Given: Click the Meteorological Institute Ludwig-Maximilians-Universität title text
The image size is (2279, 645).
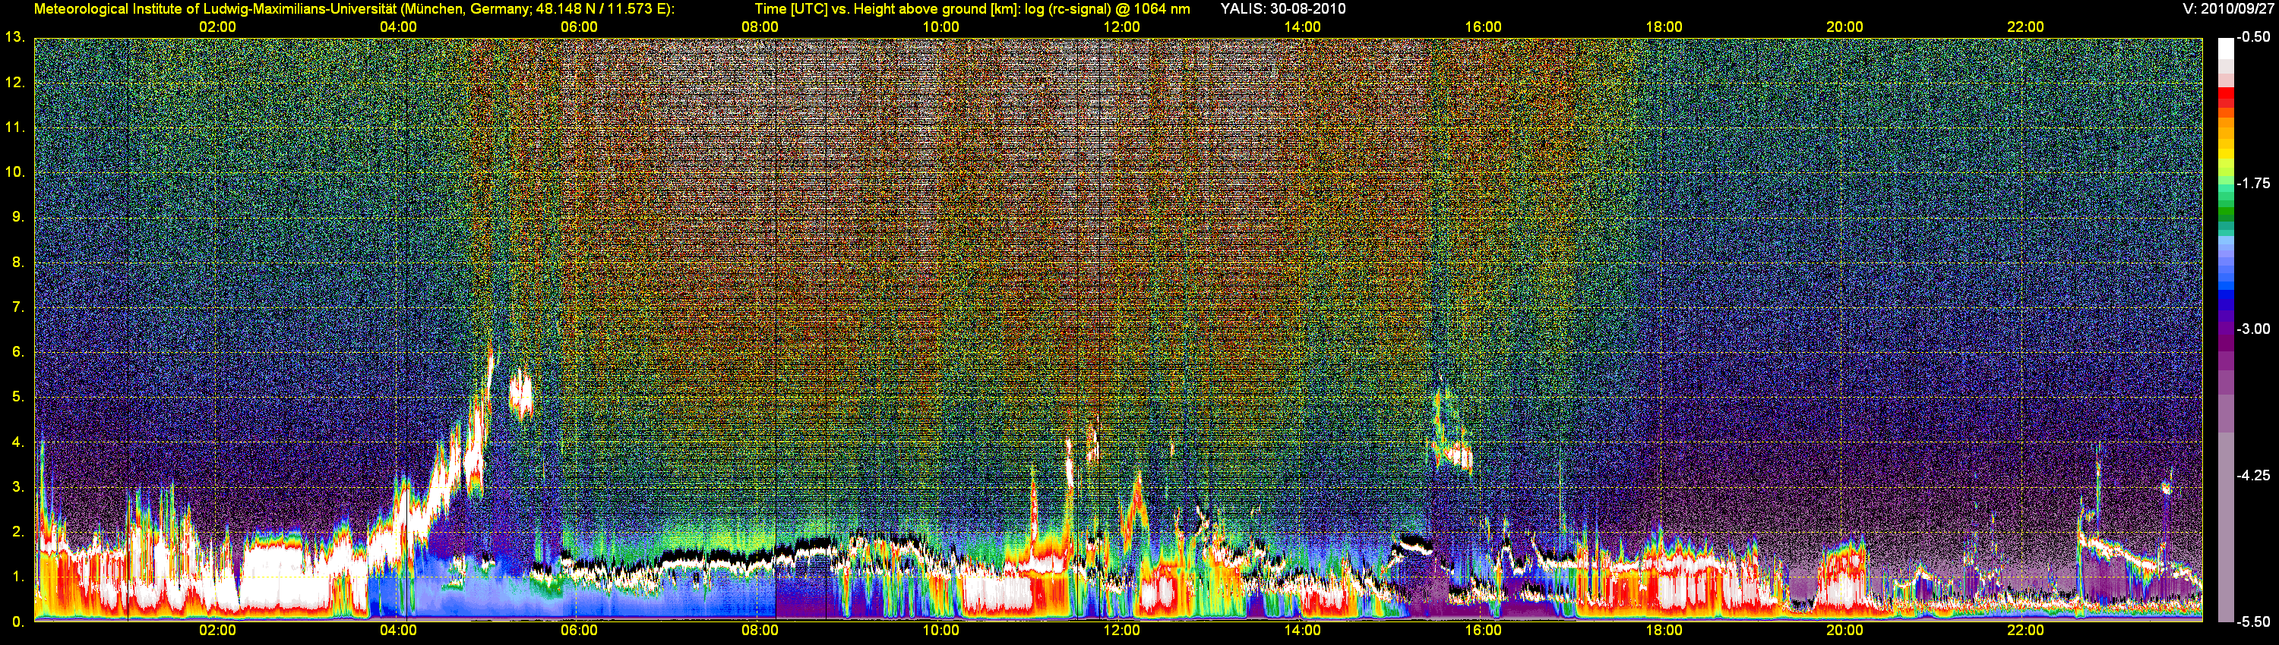Looking at the screenshot, I should [355, 9].
